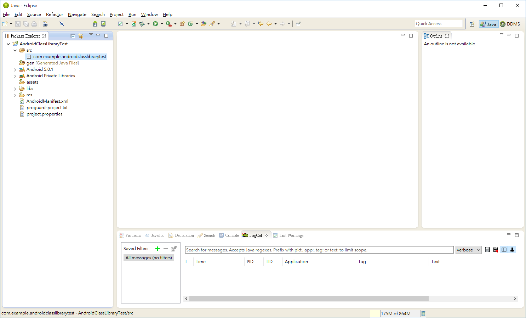The image size is (526, 318).
Task: Select the Java perspective button
Action: coord(488,24)
